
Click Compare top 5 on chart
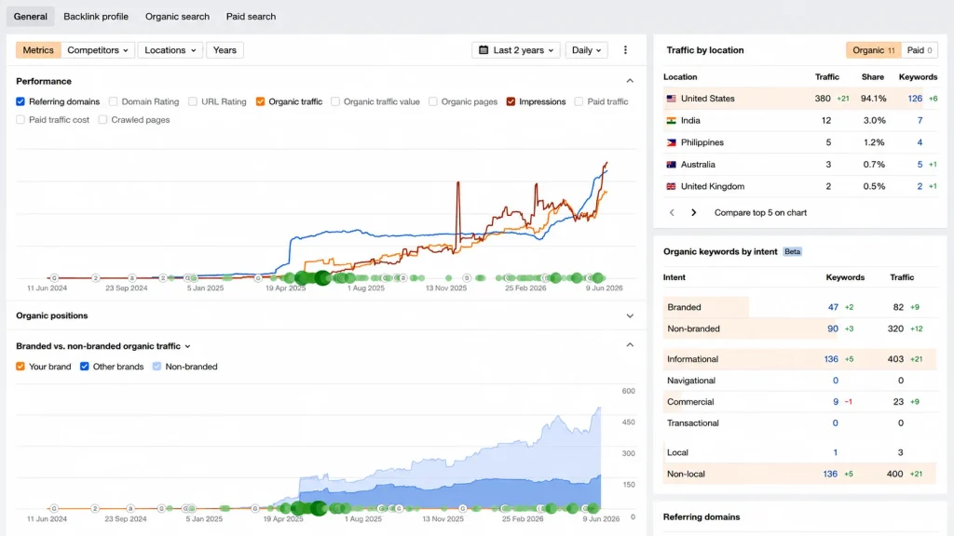(x=760, y=213)
